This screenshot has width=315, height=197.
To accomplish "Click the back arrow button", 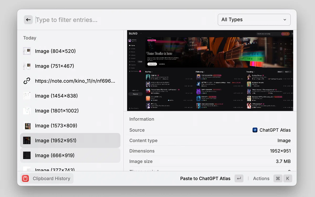I will (28, 20).
